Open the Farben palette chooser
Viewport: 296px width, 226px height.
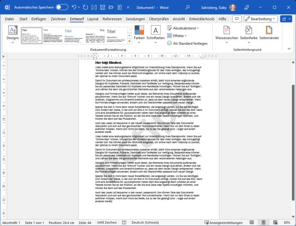click(139, 34)
